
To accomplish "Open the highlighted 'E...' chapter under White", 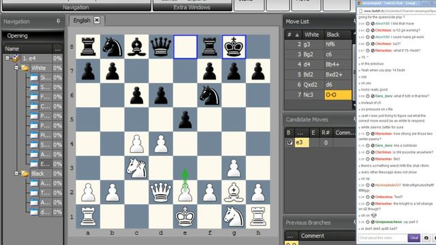I will tap(46, 164).
